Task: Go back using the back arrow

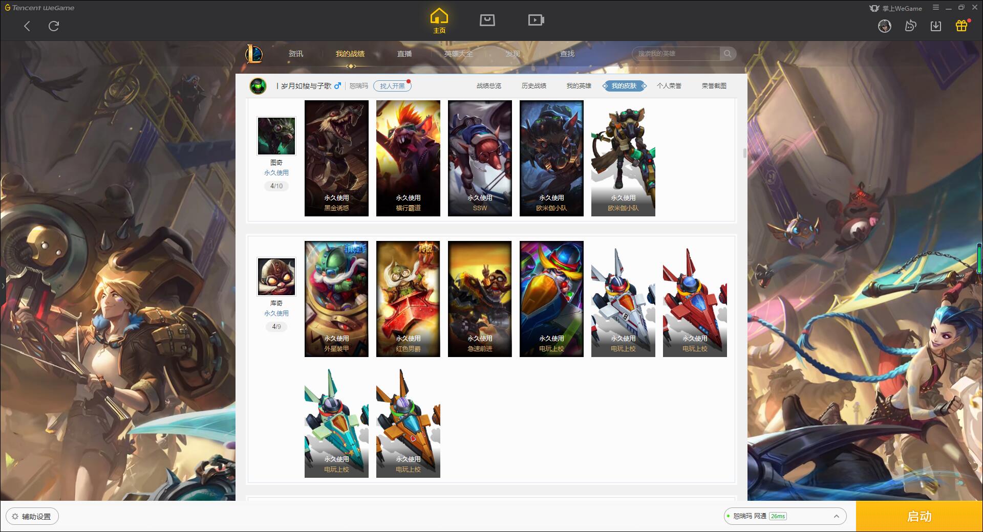Action: 27,26
